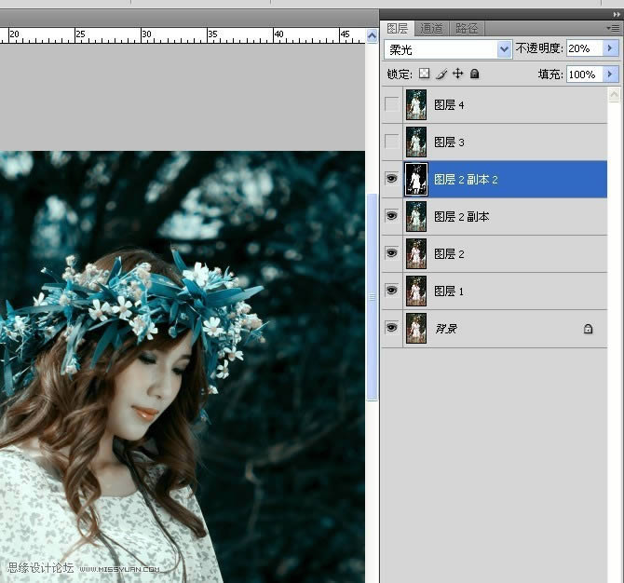Click the lock position move icon
Image resolution: width=624 pixels, height=583 pixels.
point(457,74)
